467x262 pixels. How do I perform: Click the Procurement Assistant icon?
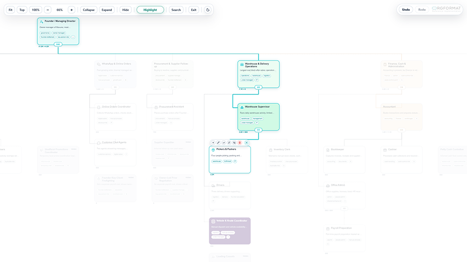[x=156, y=107]
